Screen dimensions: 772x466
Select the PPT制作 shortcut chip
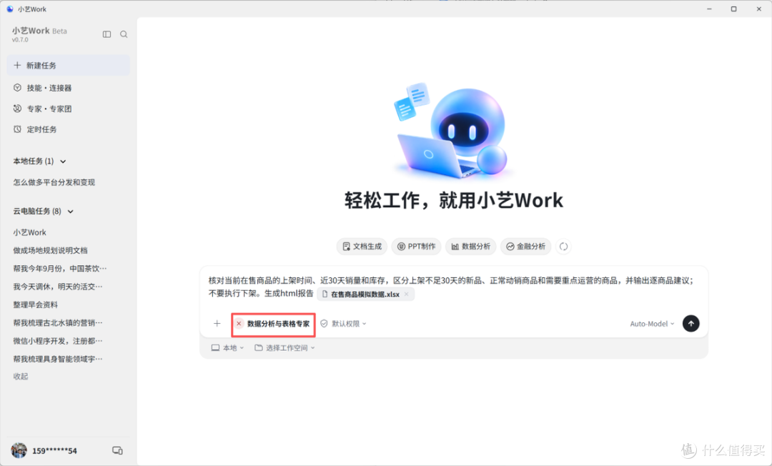point(417,247)
